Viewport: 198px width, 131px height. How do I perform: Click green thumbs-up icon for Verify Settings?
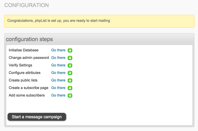click(70, 65)
